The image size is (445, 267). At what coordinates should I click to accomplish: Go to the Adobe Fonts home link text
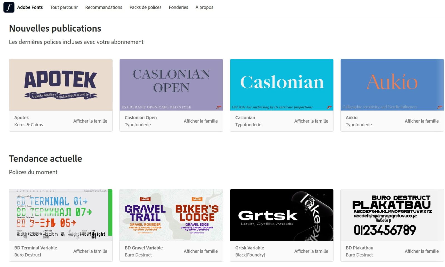pyautogui.click(x=30, y=7)
